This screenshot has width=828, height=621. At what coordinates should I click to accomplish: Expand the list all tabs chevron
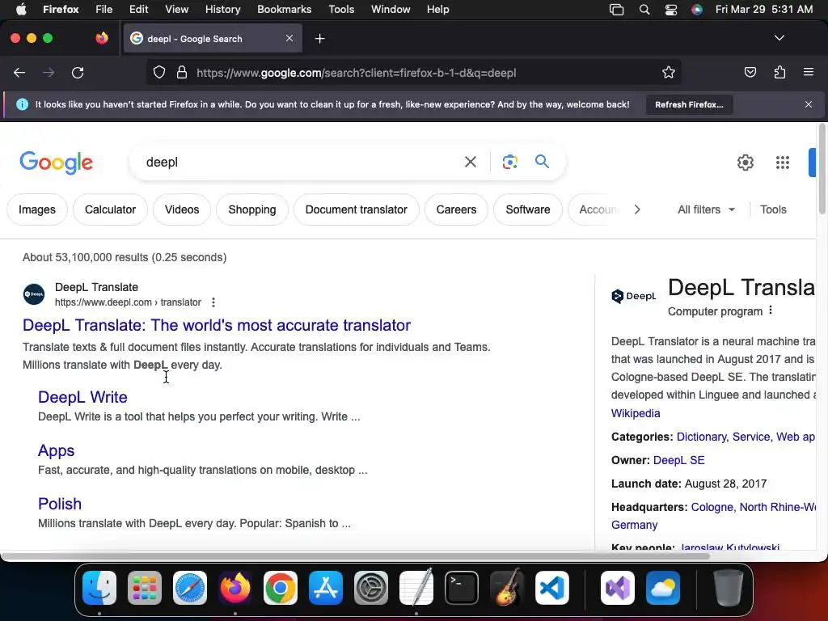click(779, 38)
